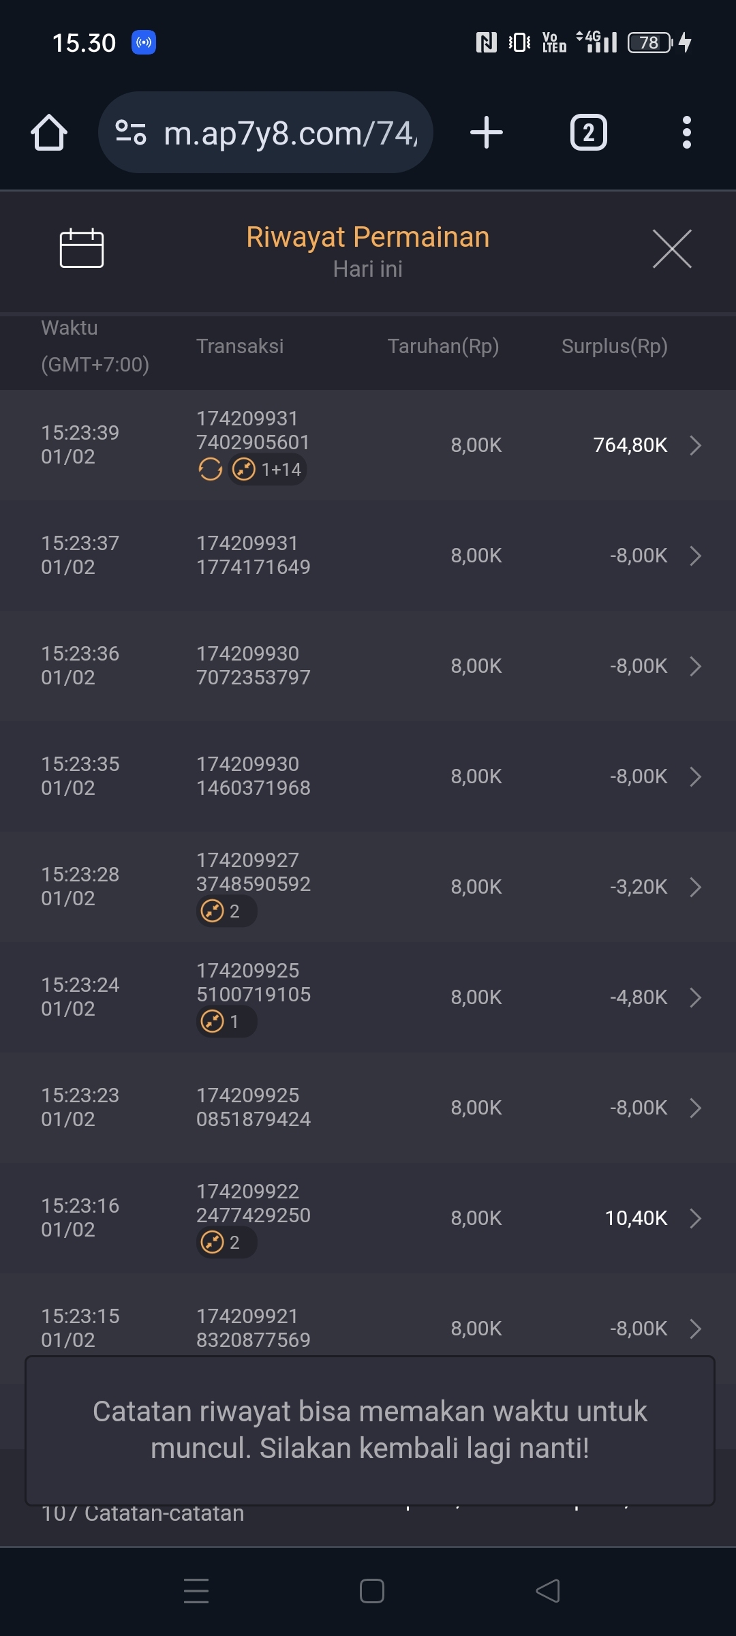Expand the 15:23:24 entry with -4,80K
This screenshot has height=1636, width=736.
pyautogui.click(x=695, y=997)
